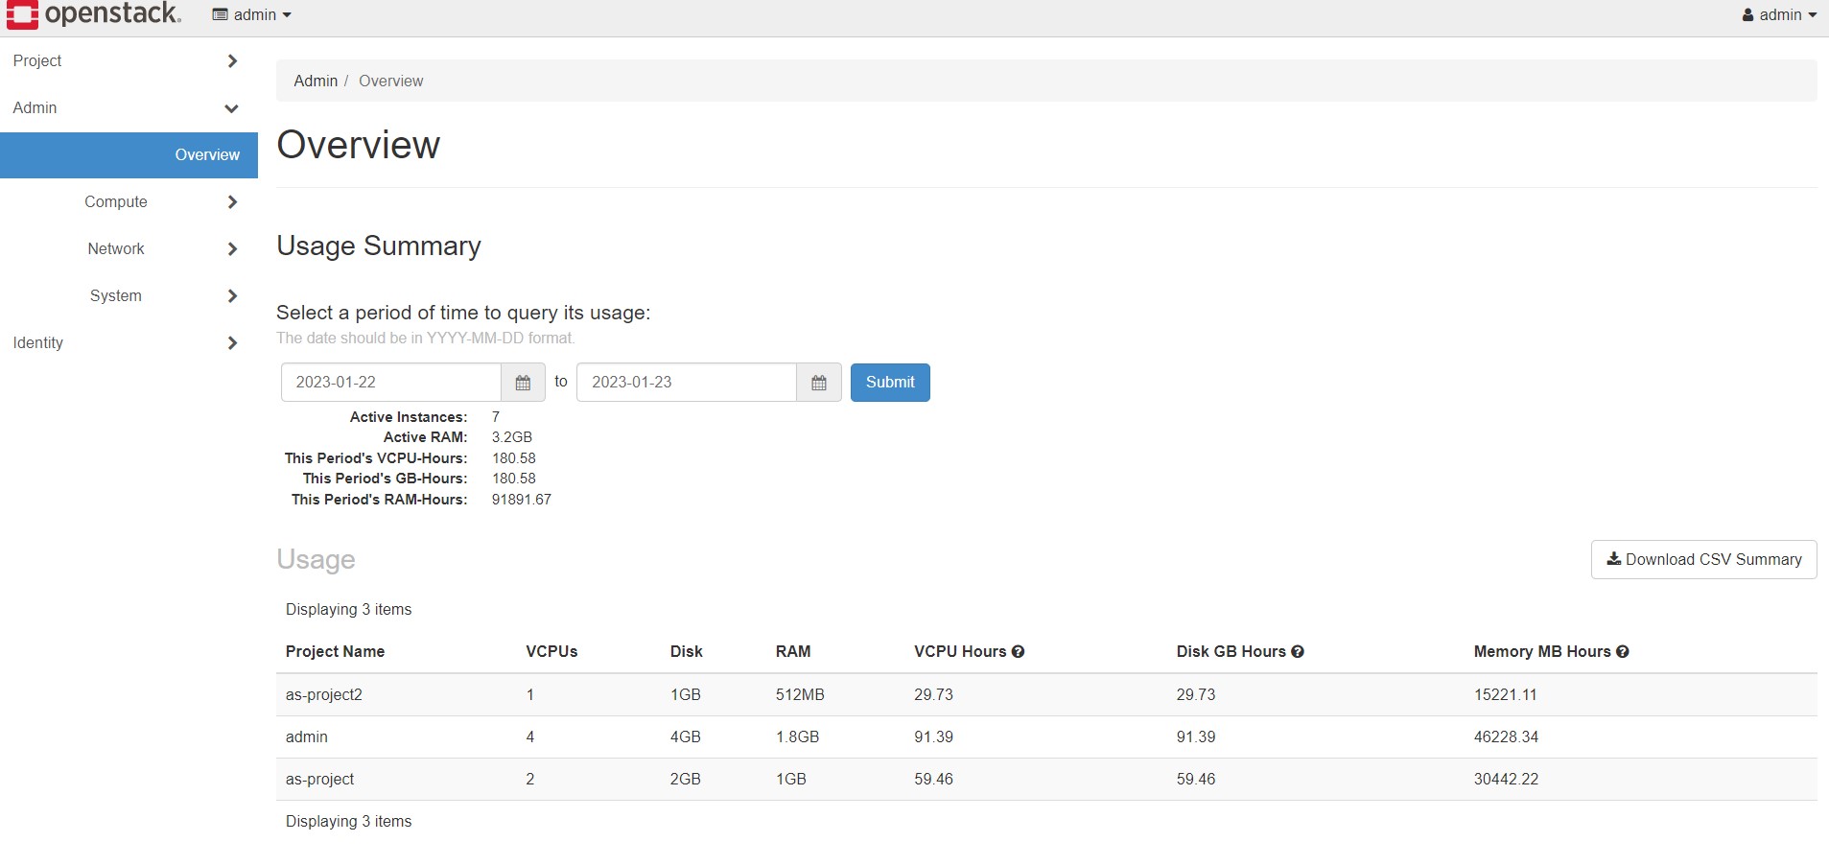The width and height of the screenshot is (1829, 865).
Task: Open the admin project selector dropdown
Action: 252,15
